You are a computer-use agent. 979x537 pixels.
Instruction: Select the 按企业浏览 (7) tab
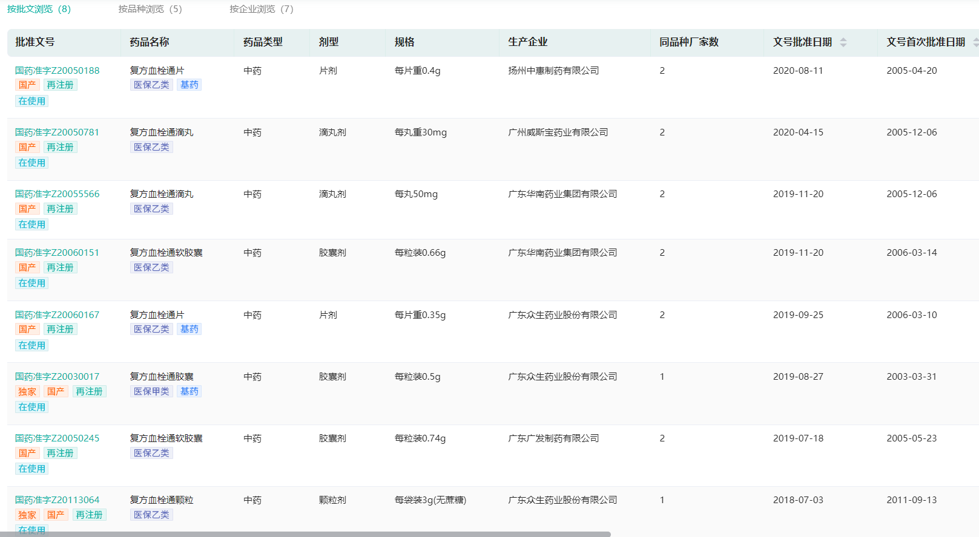[262, 9]
